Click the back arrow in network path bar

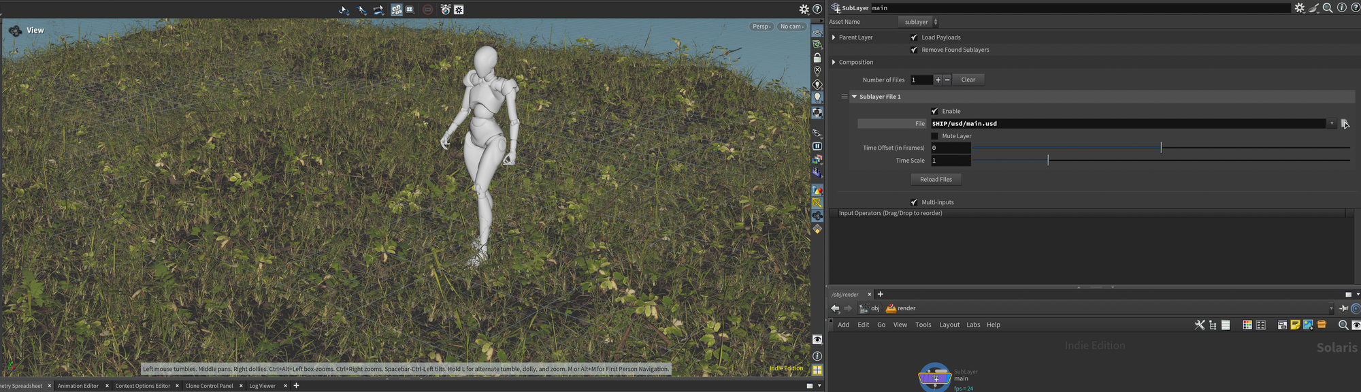[835, 308]
